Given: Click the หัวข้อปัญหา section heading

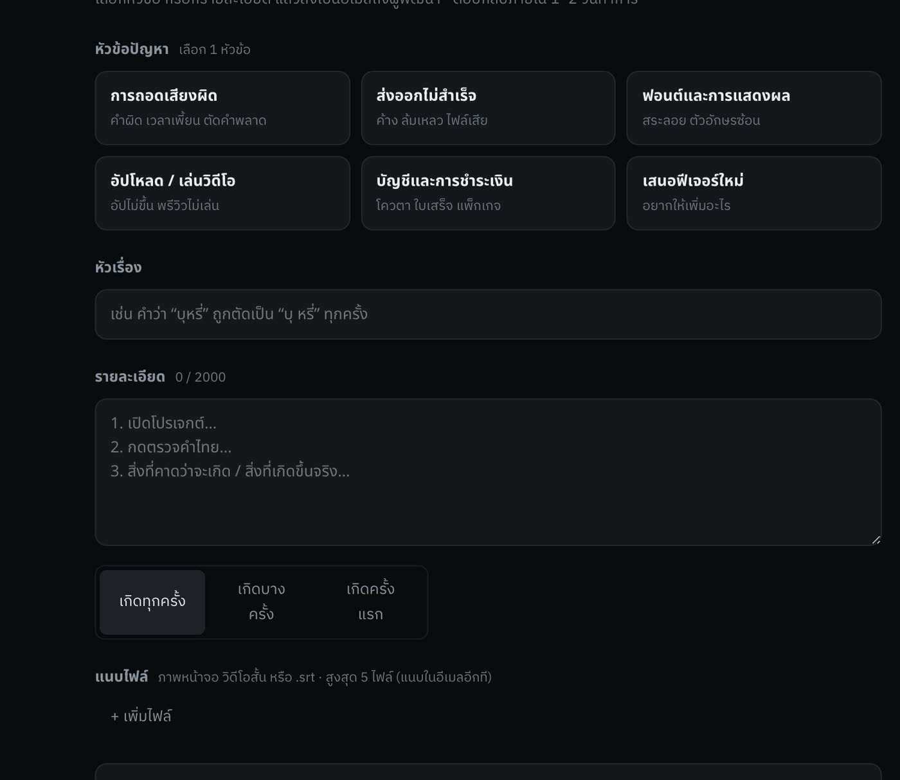Looking at the screenshot, I should tap(132, 49).
